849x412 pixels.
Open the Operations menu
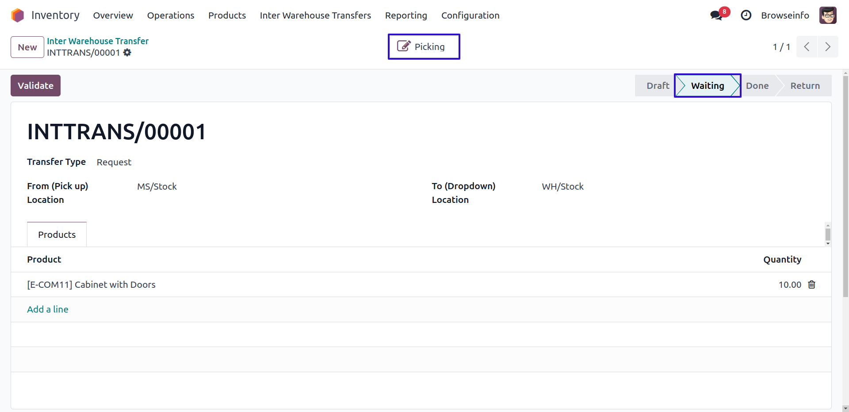170,15
